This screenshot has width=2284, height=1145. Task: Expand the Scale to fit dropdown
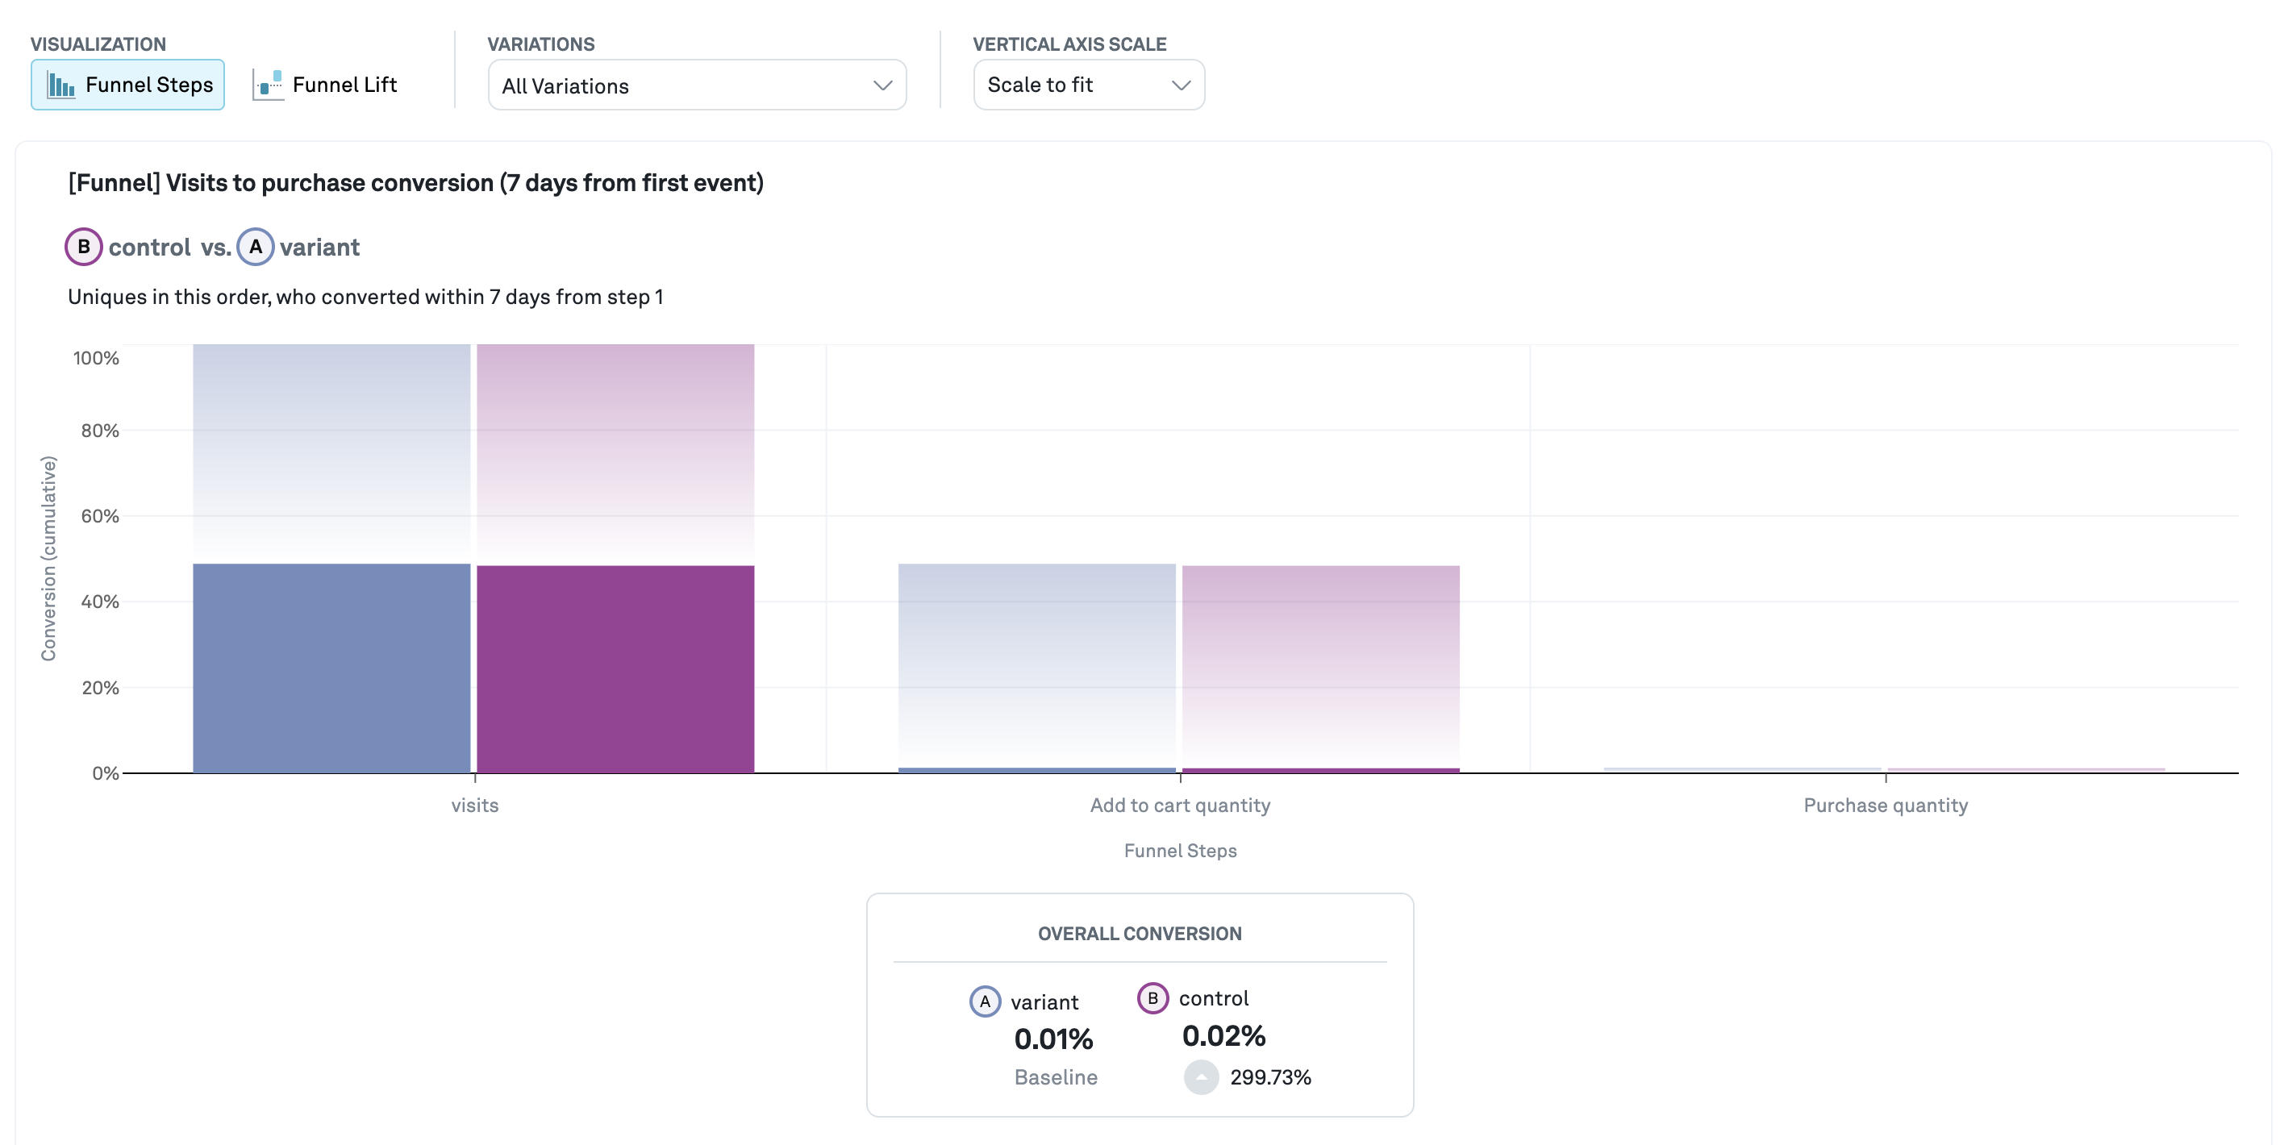pos(1088,85)
